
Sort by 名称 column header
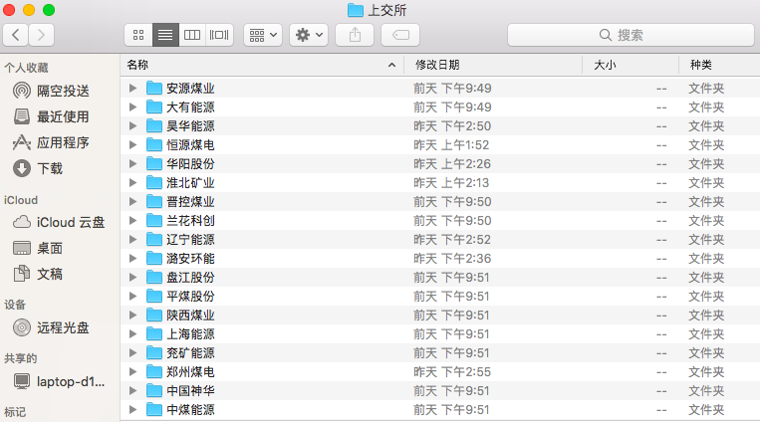[262, 65]
